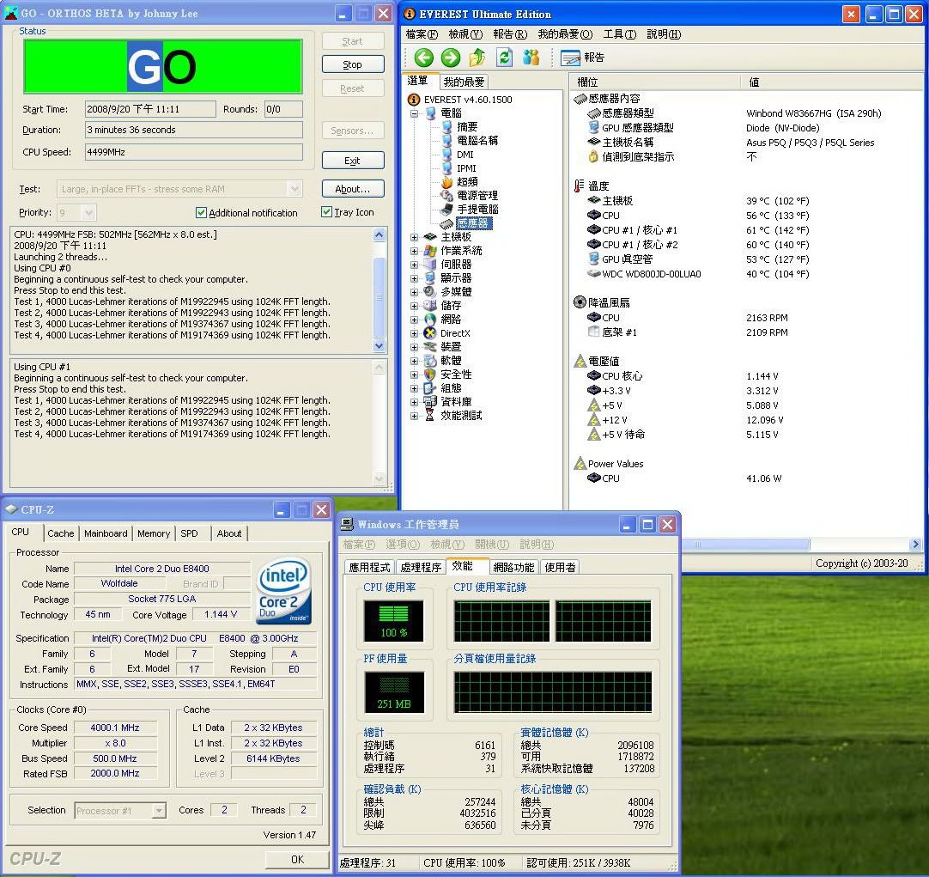
Task: Click the 組態 config icon in tree
Action: pyautogui.click(x=430, y=388)
